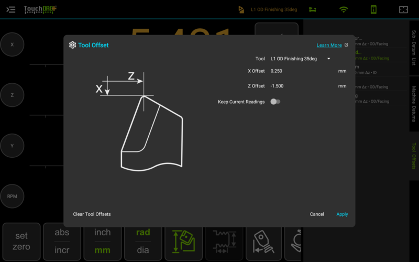The image size is (419, 262).
Task: Click the Tool Offset gear icon
Action: (72, 45)
